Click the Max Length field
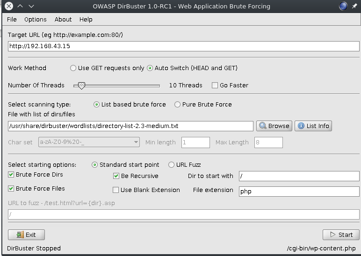 (x=268, y=142)
